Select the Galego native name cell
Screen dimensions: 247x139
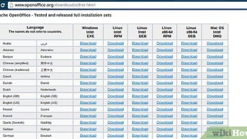pos(55,129)
